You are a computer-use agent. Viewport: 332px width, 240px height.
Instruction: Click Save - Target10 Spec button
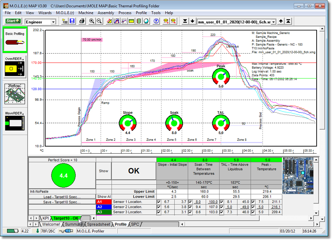click(62, 202)
